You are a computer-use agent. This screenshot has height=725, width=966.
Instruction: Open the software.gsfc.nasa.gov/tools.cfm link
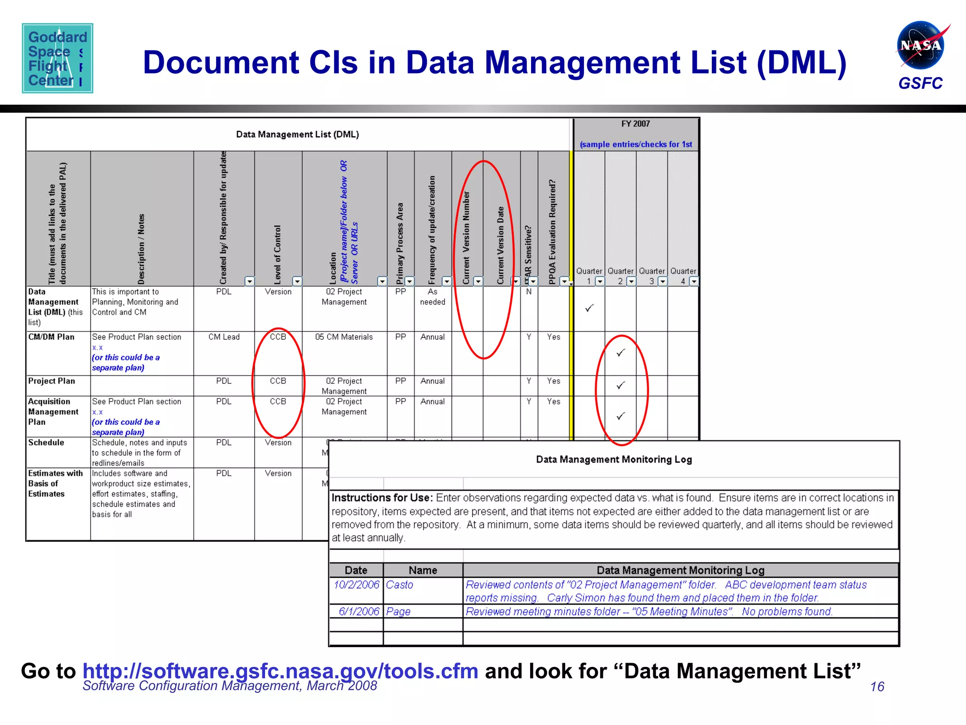pyautogui.click(x=280, y=671)
